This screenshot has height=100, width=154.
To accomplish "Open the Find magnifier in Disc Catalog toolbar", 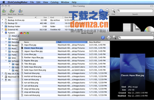I will [x=113, y=11].
